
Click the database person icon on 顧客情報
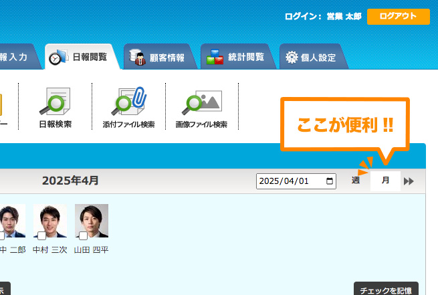click(x=138, y=58)
